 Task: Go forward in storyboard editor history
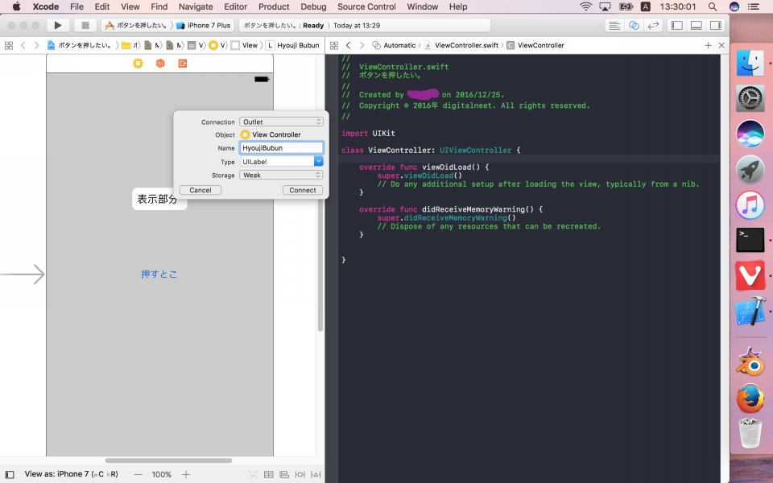36,45
